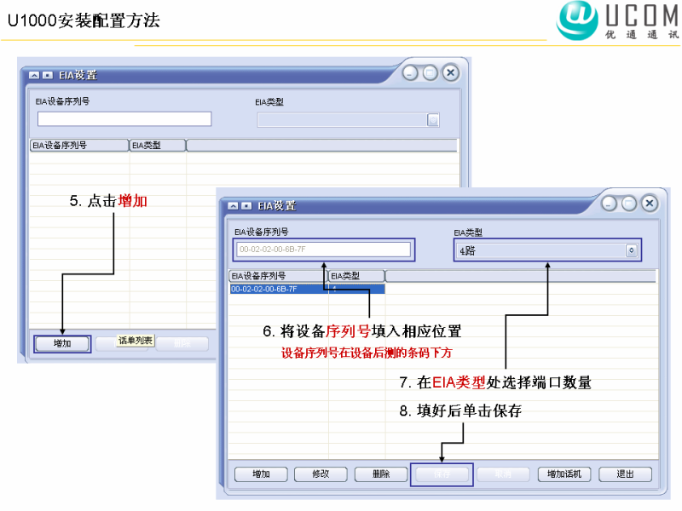
Task: Open the EIA类型 dropdown showing 4路
Action: click(x=548, y=250)
